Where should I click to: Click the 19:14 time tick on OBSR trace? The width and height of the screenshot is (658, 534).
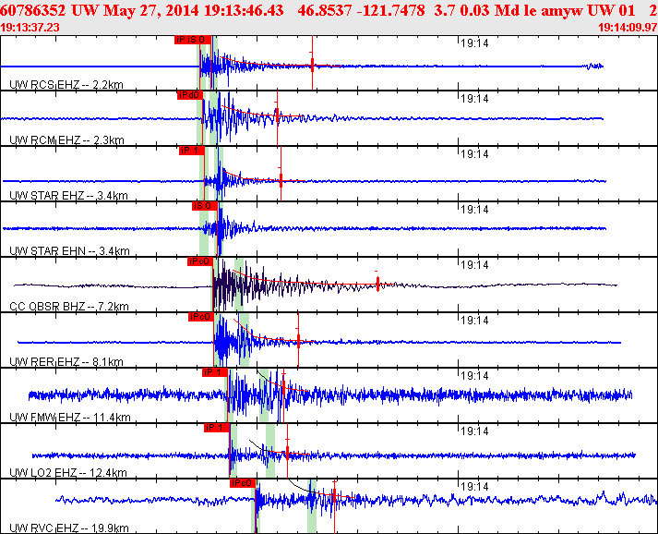click(x=474, y=265)
